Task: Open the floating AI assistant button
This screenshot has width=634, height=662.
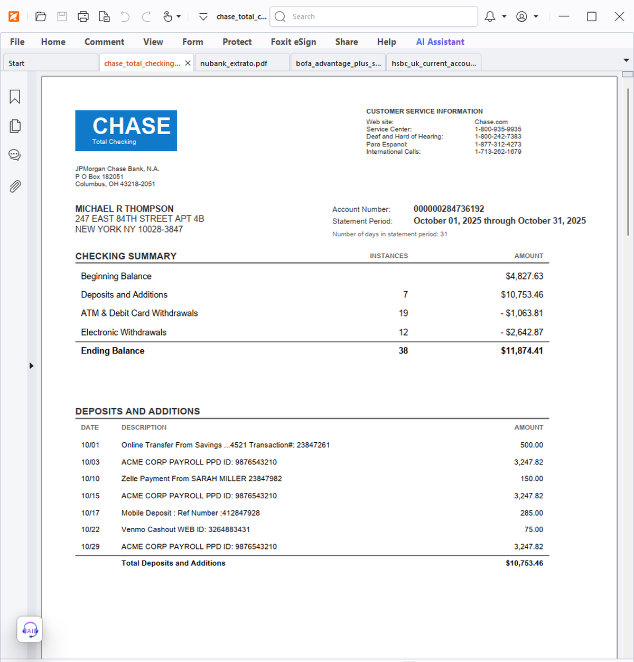Action: [x=30, y=630]
